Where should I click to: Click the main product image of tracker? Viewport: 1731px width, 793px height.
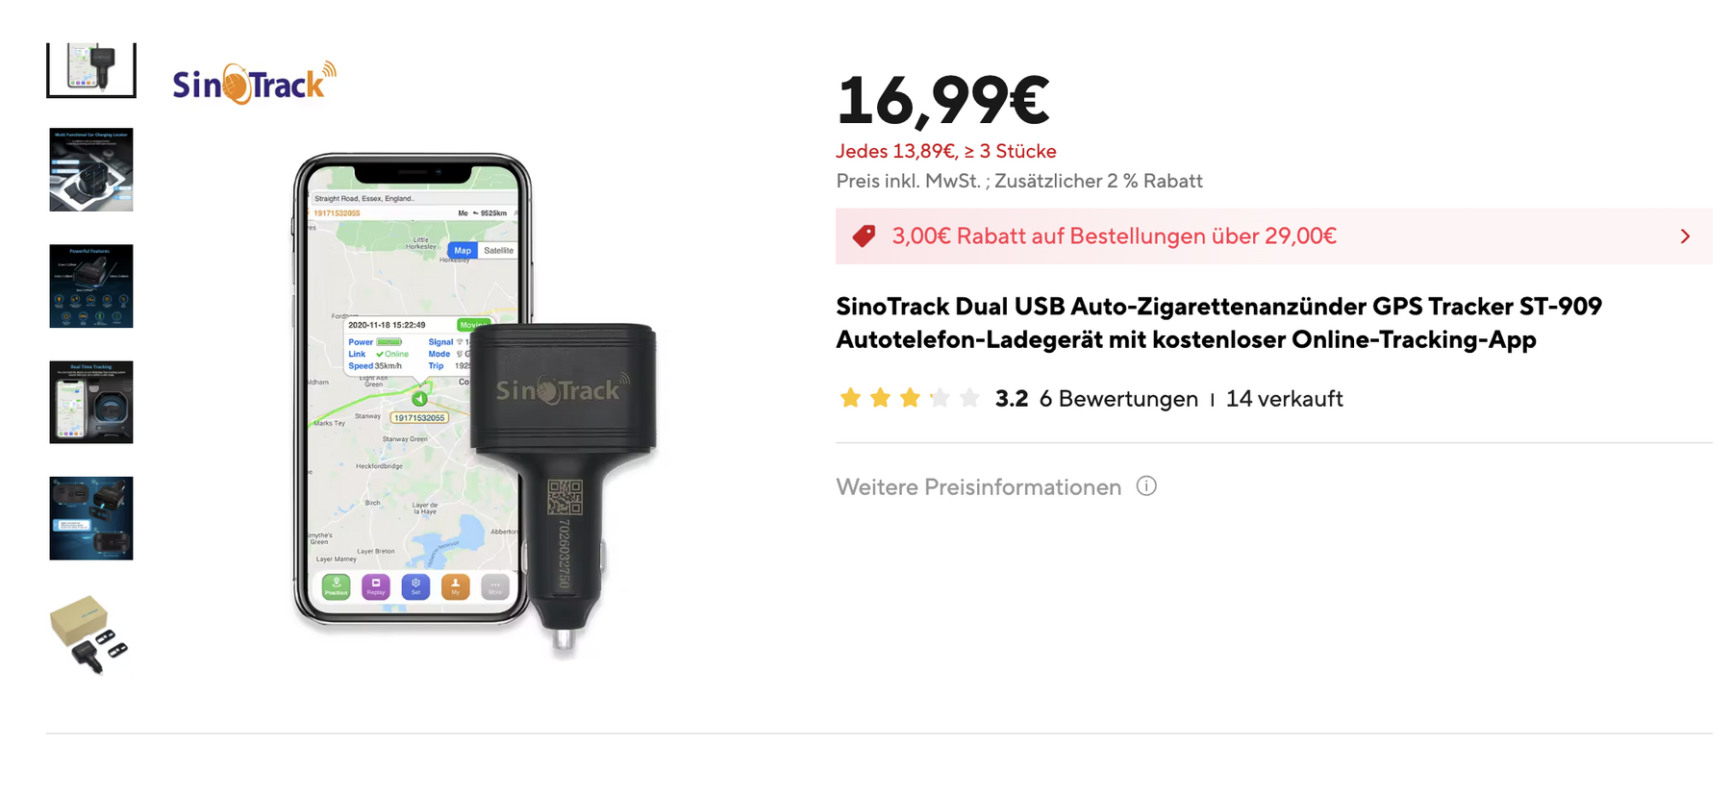pos(476,404)
